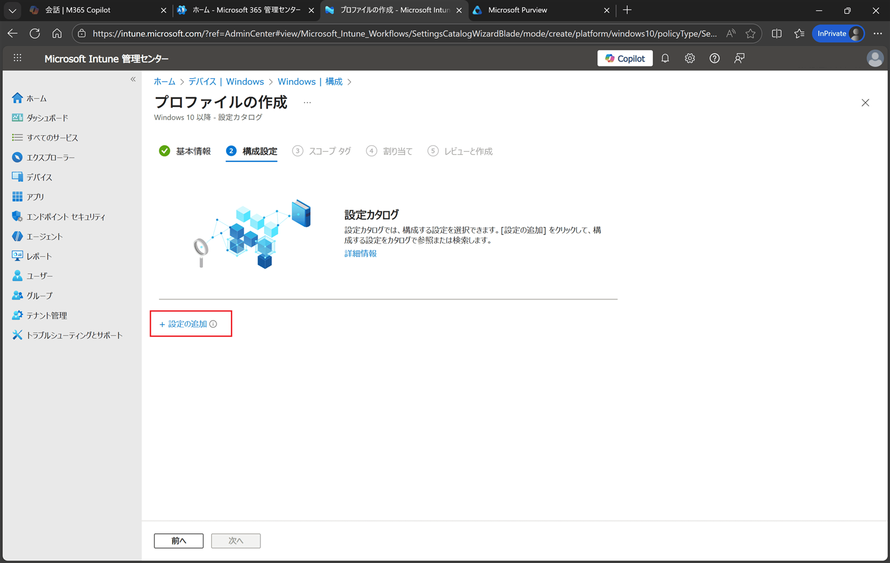Viewport: 890px width, 563px height.
Task: Collapse the sidebar with double chevron
Action: [133, 79]
